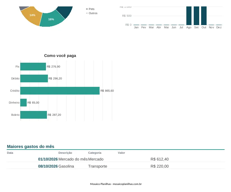Click the R$ 612,40 value cell
The height and width of the screenshot is (192, 231).
tap(160, 159)
